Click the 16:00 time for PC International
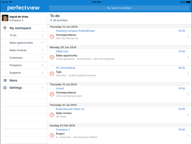 (182, 68)
